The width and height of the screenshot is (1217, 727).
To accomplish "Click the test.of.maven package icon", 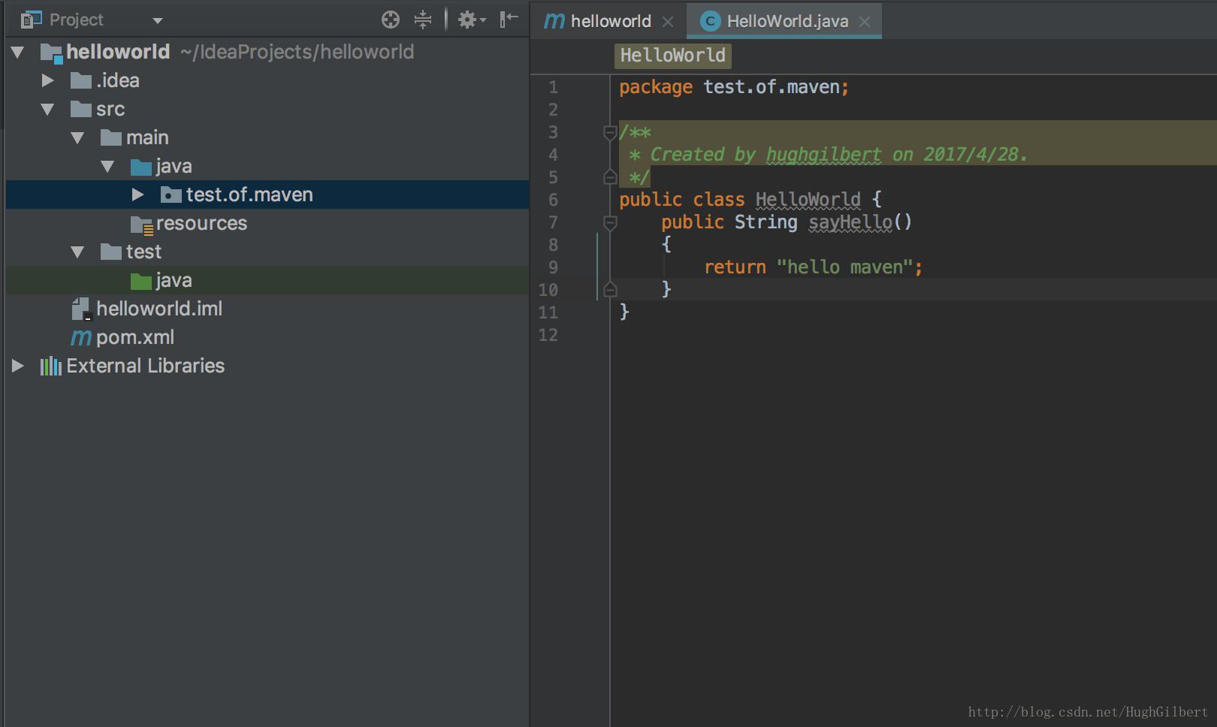I will [171, 195].
